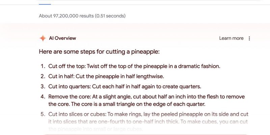Click the faded small or large cubes line

tap(96, 129)
